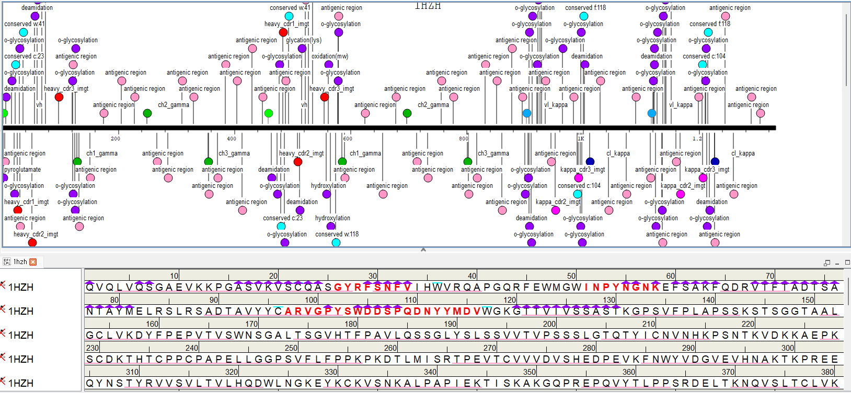Select the oxidation(mw) feature label

tap(330, 56)
